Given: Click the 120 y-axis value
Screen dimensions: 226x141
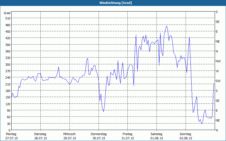Looking at the screenshot, I should point(8,104).
